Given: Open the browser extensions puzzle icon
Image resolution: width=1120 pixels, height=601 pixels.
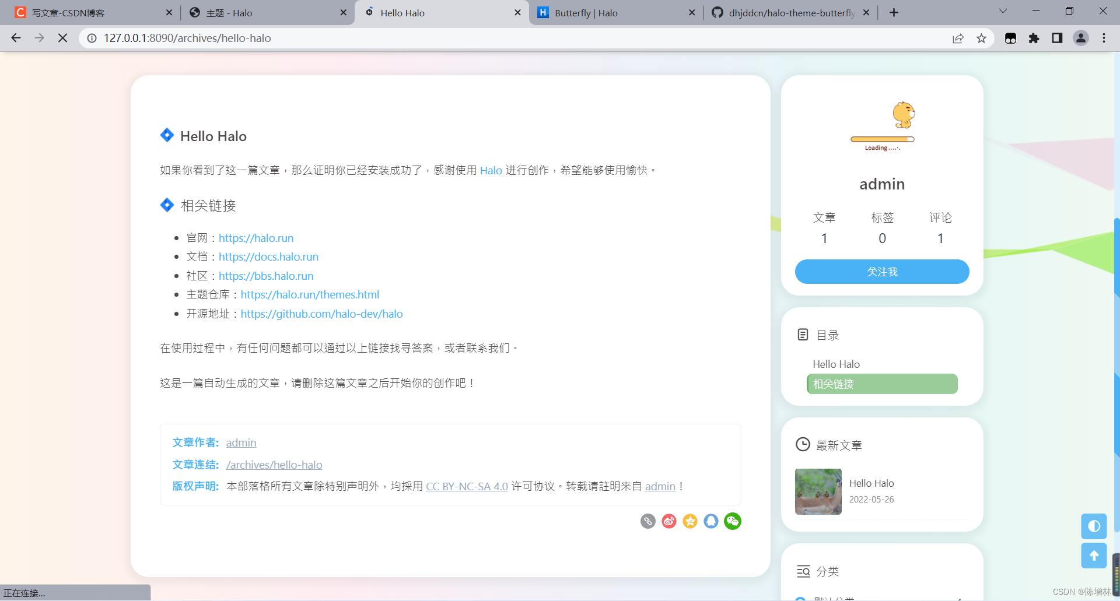Looking at the screenshot, I should (1034, 38).
